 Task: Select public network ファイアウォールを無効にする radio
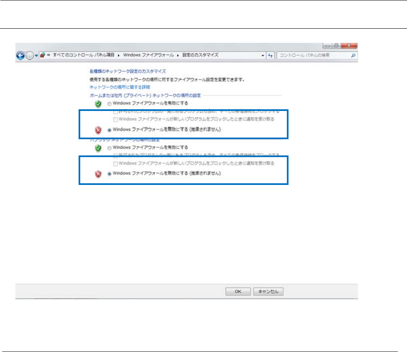tap(109, 174)
